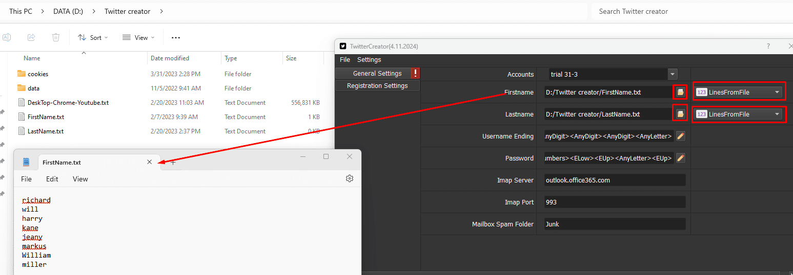793x275 pixels.
Task: Open Notepad settings gear icon
Action: [x=350, y=178]
